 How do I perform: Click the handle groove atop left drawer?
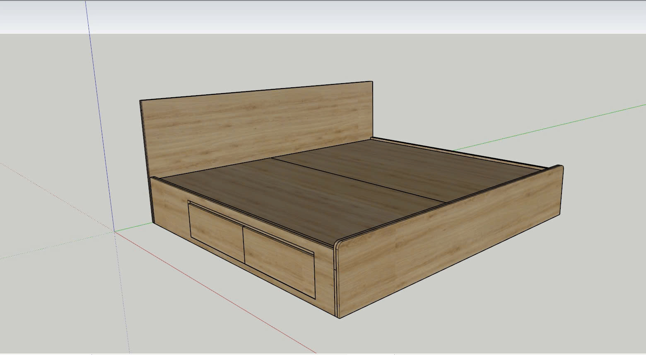(x=215, y=210)
